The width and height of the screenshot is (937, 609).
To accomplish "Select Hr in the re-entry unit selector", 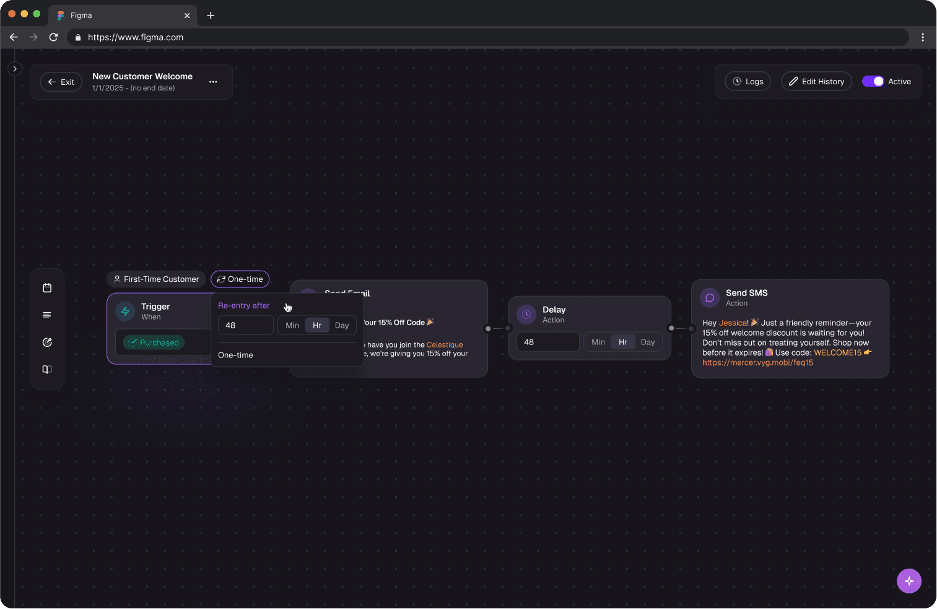I will [x=317, y=325].
